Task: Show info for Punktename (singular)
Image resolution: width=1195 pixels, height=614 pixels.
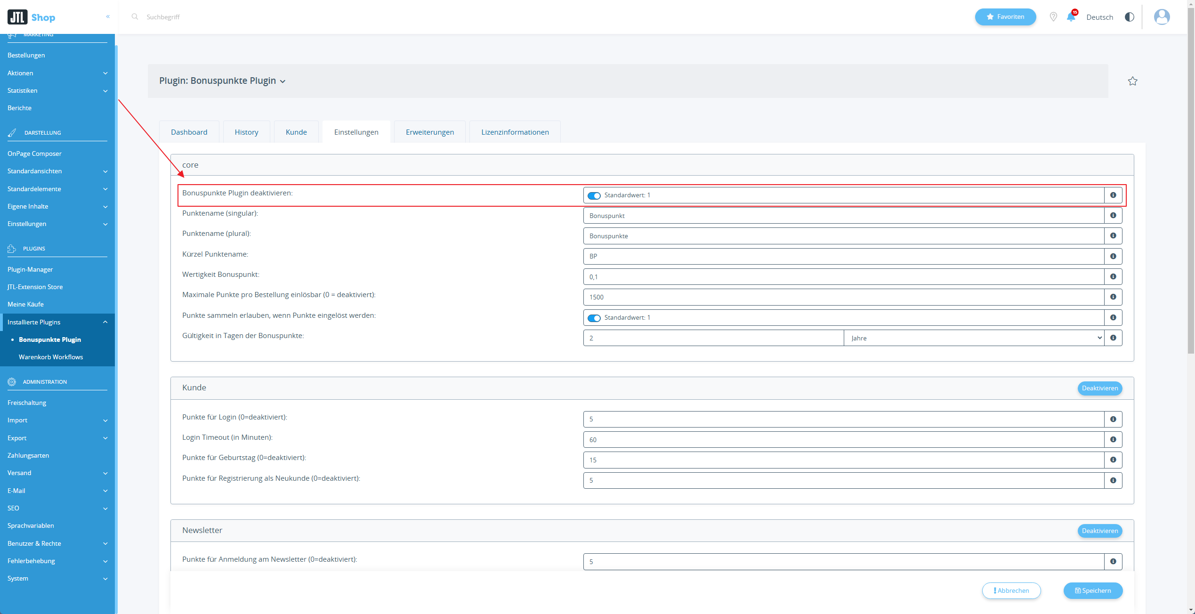Action: (1113, 215)
